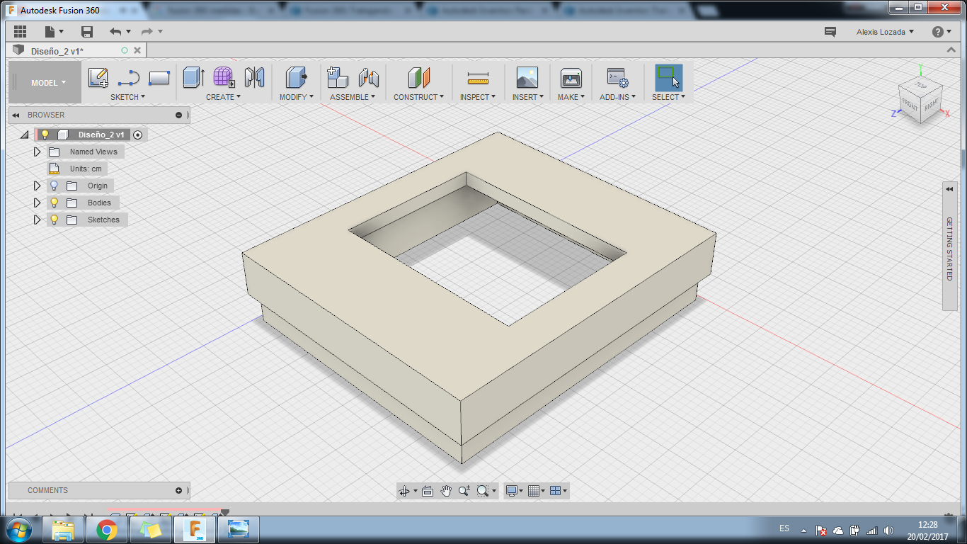Close the Diseño_2 v1 tab
967x544 pixels.
pyautogui.click(x=137, y=50)
